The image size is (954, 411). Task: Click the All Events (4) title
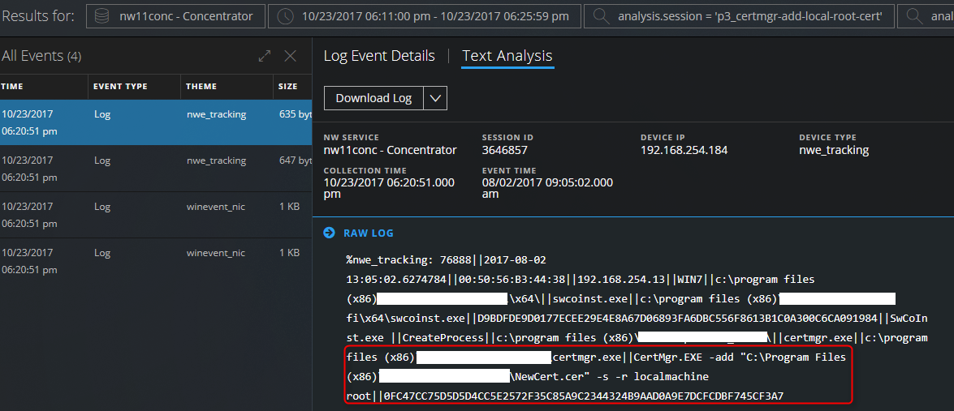(41, 56)
